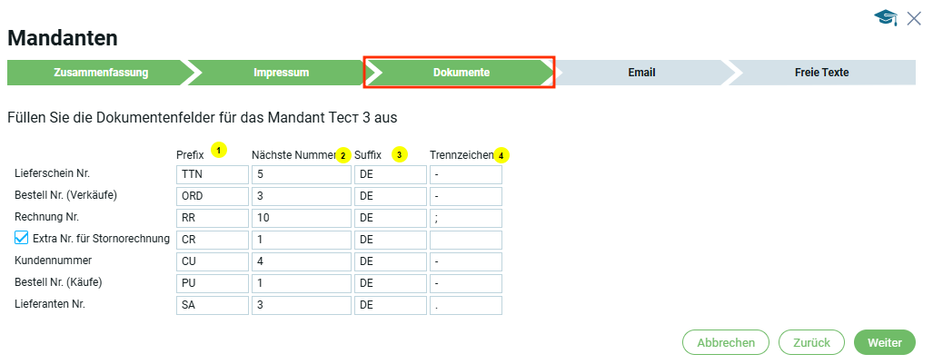Open the Email step
The width and height of the screenshot is (933, 364).
coord(641,73)
